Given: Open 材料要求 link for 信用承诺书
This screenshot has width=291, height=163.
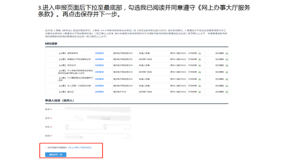Looking at the screenshot, I should point(99,53).
